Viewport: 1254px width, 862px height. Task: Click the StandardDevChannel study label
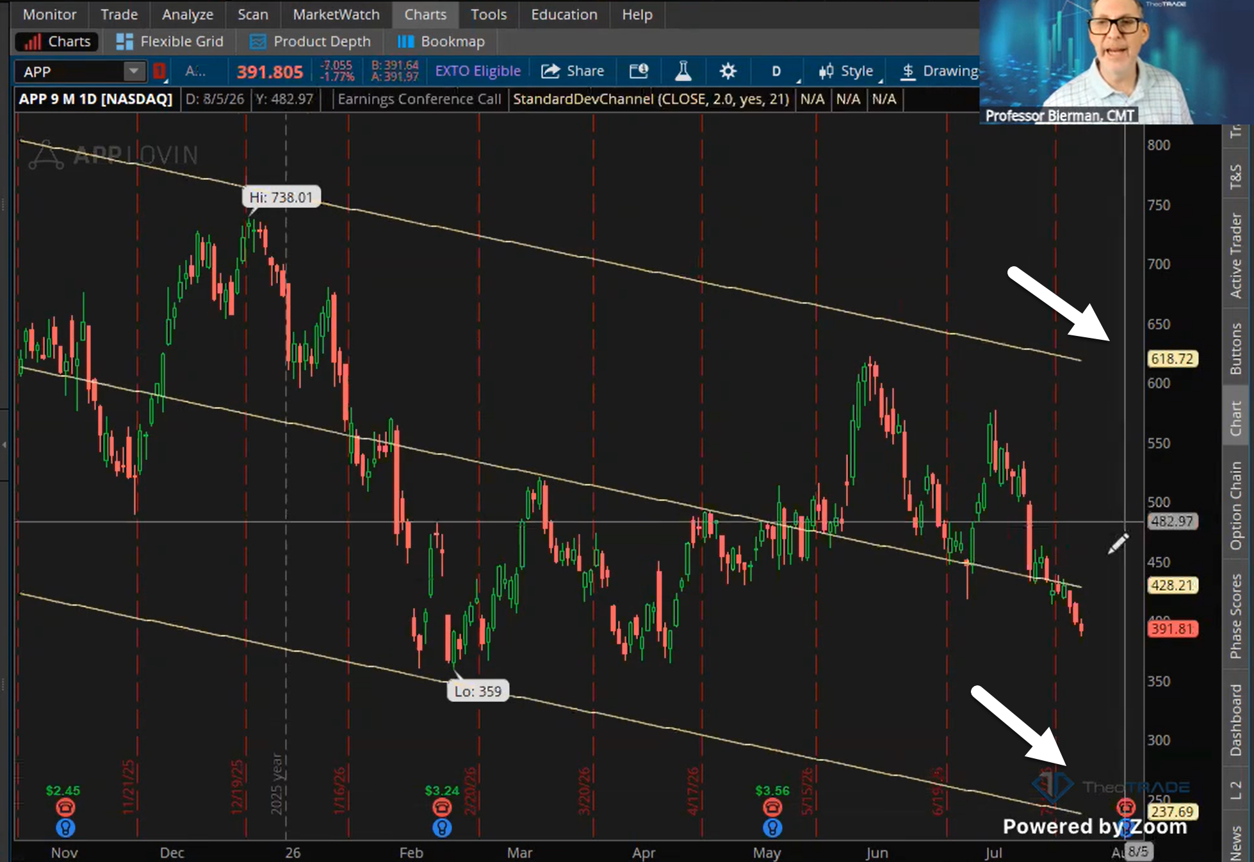[x=651, y=99]
